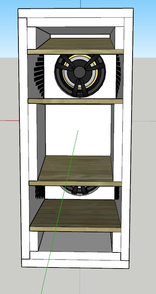Select the upper speaker driver in the model
This screenshot has width=156, height=294.
[80, 76]
